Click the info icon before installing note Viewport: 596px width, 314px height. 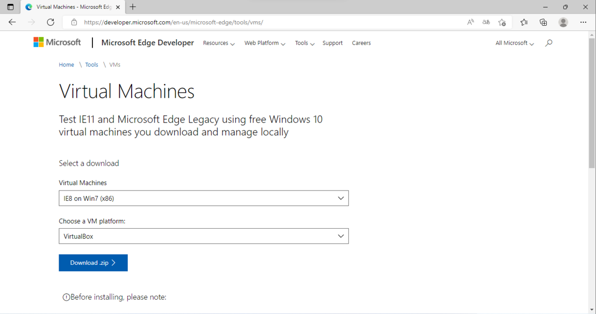point(66,297)
